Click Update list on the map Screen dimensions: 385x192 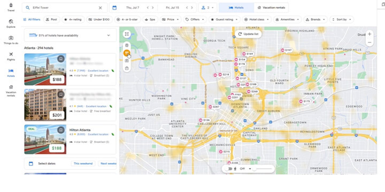(x=248, y=34)
